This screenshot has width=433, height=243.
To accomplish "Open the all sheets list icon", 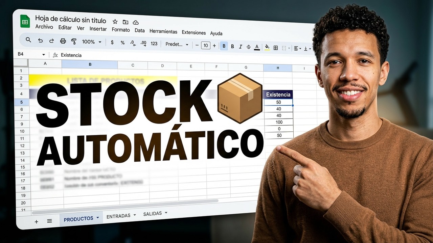I will (x=49, y=221).
